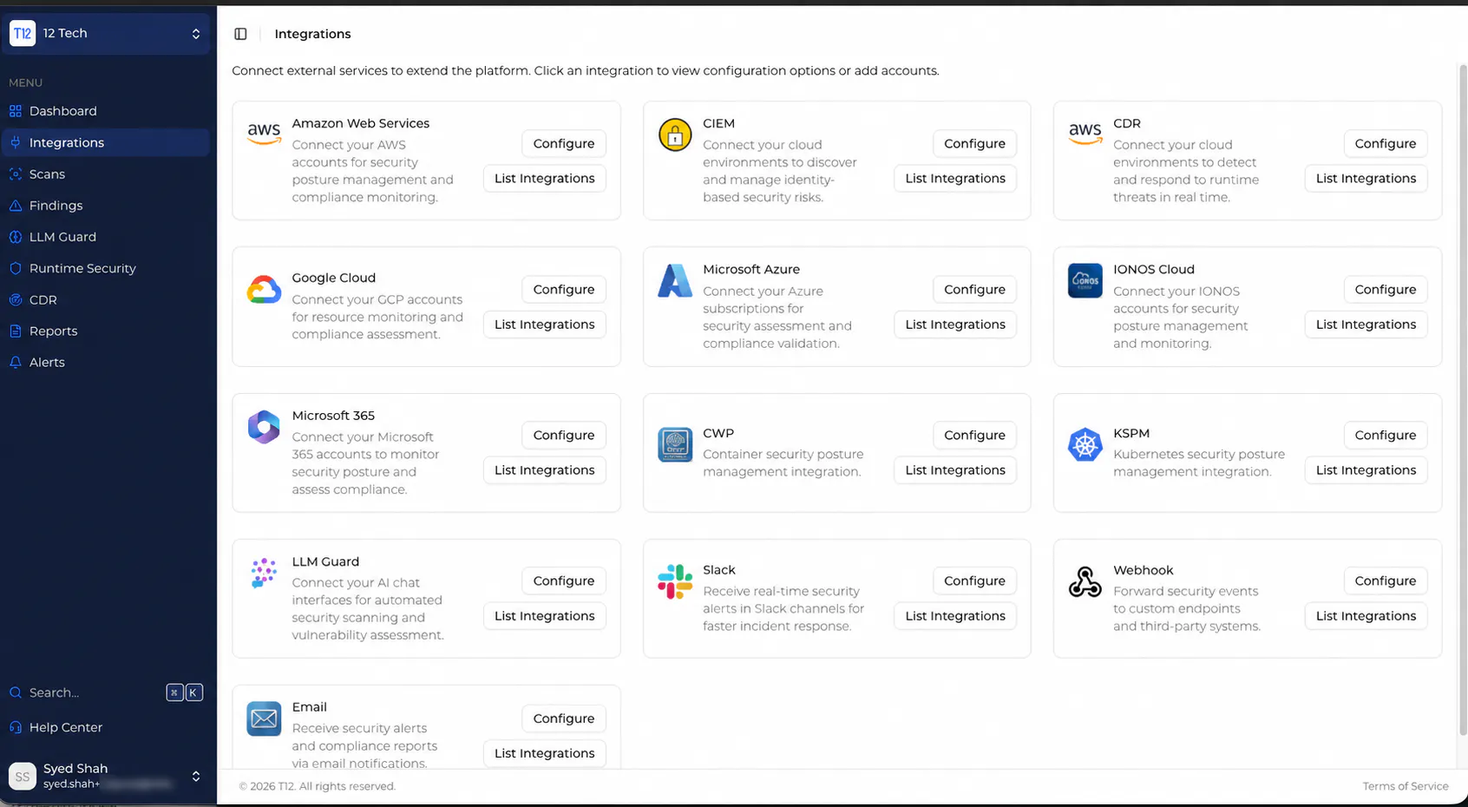Configure Microsoft 365 integration

[564, 436]
